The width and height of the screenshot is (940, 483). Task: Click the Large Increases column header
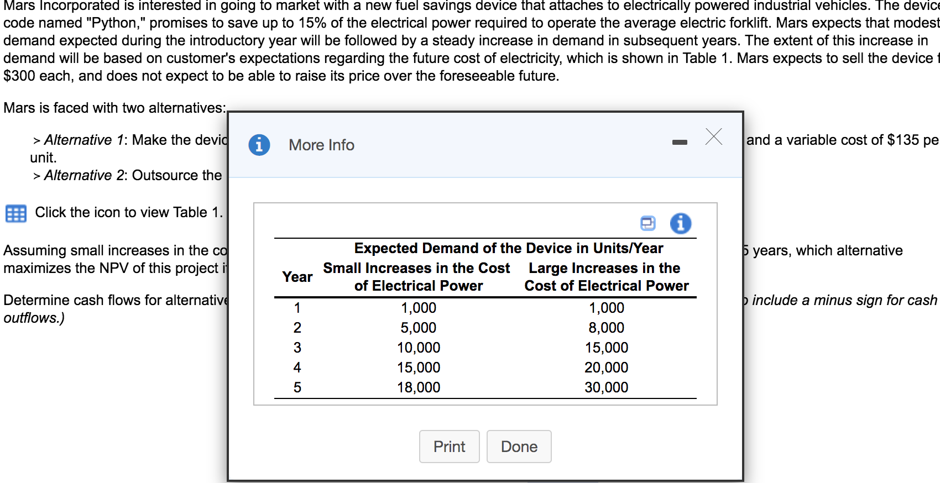tap(606, 277)
